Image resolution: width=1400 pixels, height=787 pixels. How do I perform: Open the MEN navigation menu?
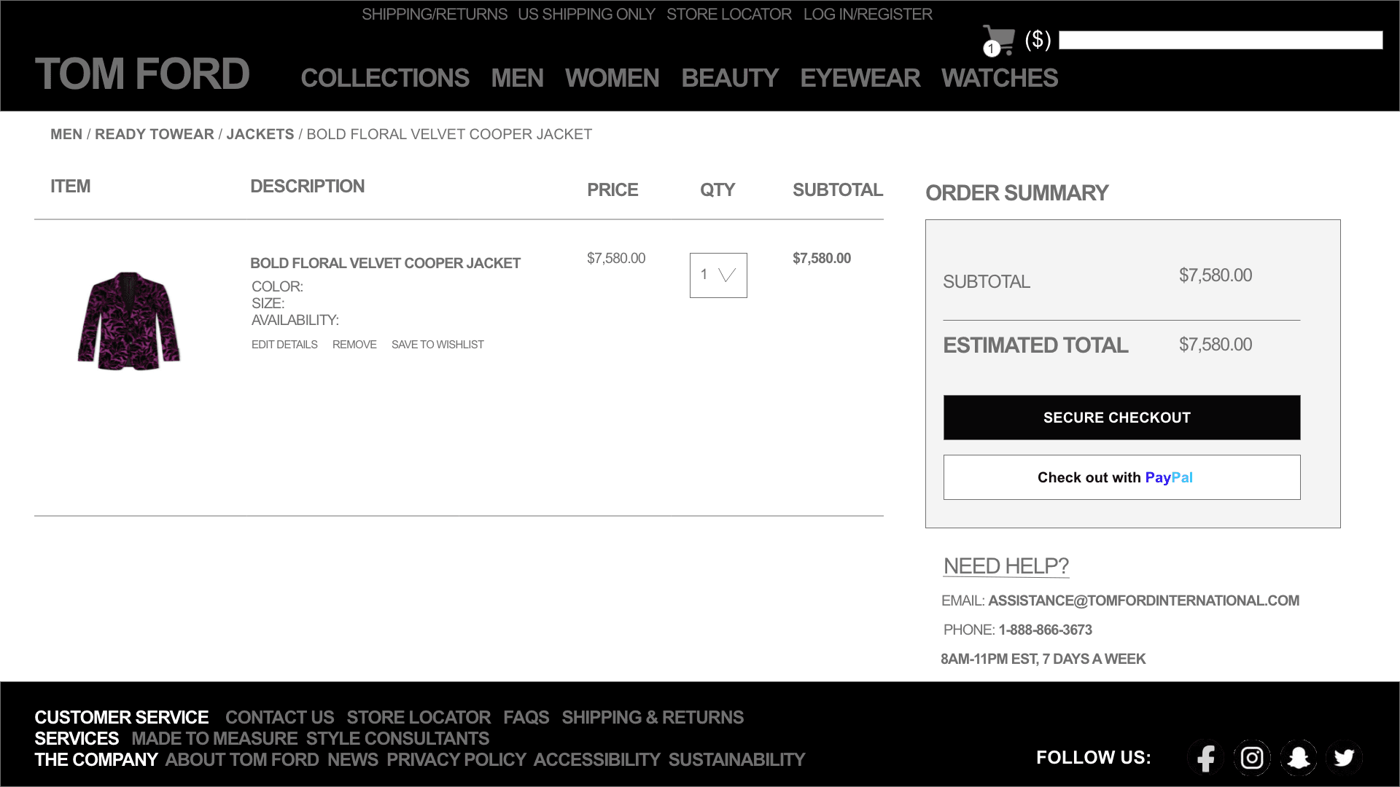(517, 78)
